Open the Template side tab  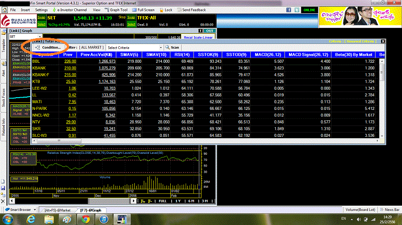(x=4, y=45)
